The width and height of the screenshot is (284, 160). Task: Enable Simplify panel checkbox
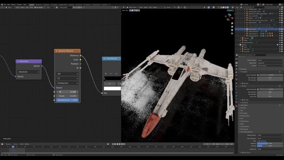click(x=241, y=113)
